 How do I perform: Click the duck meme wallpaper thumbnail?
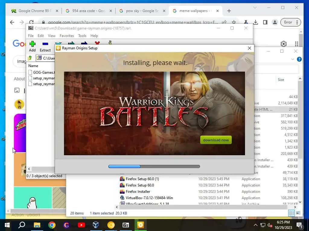tap(33, 198)
